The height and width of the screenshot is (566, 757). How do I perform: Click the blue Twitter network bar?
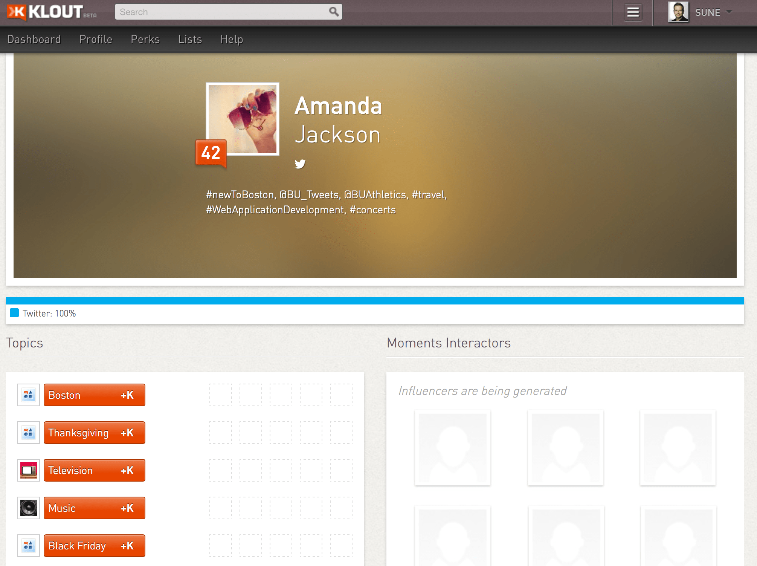[x=377, y=301]
